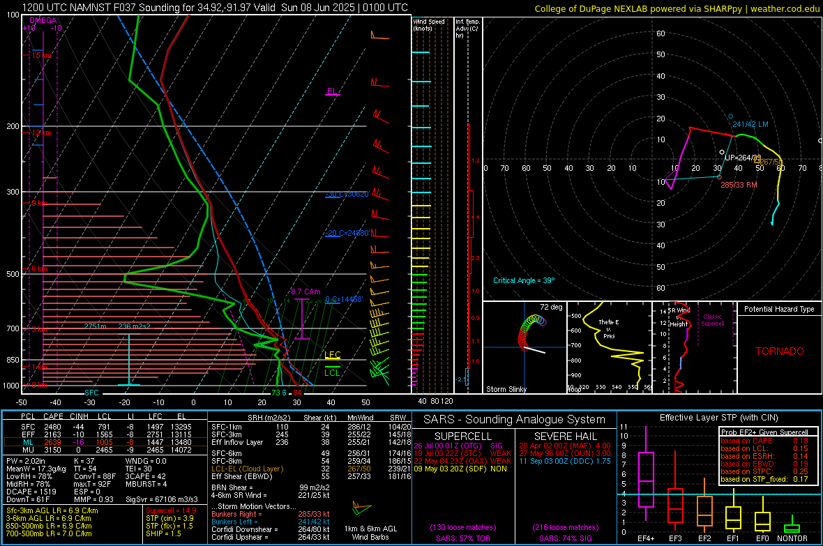This screenshot has width=823, height=546.
Task: Click the '-20 C=24880' height label
Action: pos(347,233)
